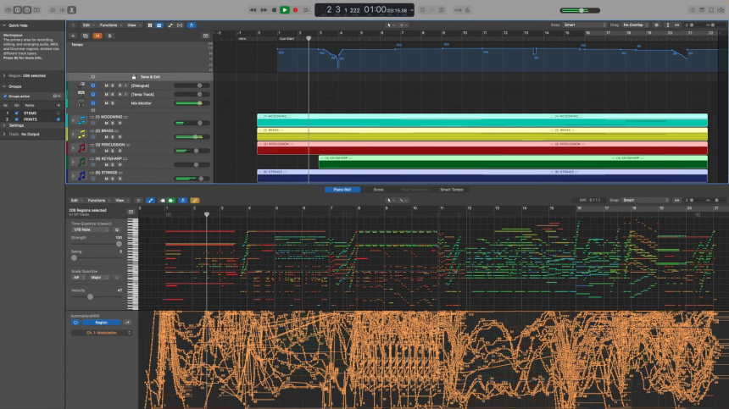Click the Rewind transport button
This screenshot has width=729, height=409.
253,9
